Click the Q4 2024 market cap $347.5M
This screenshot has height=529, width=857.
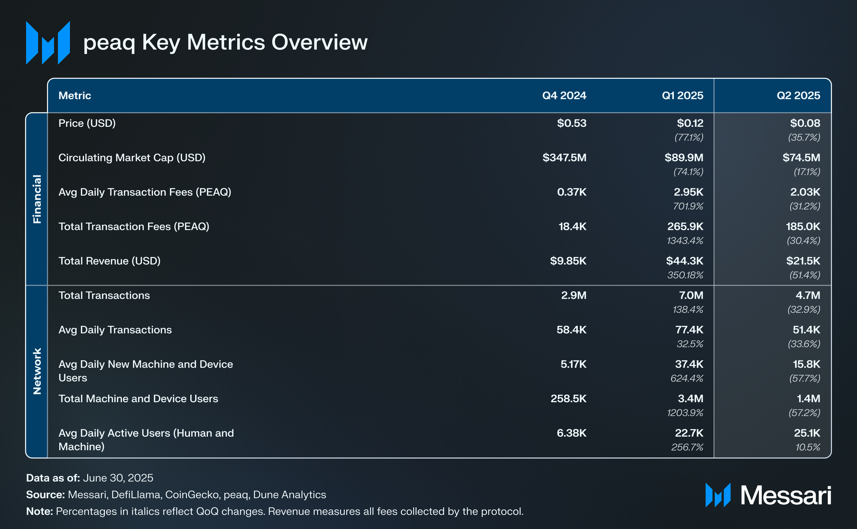pyautogui.click(x=564, y=158)
